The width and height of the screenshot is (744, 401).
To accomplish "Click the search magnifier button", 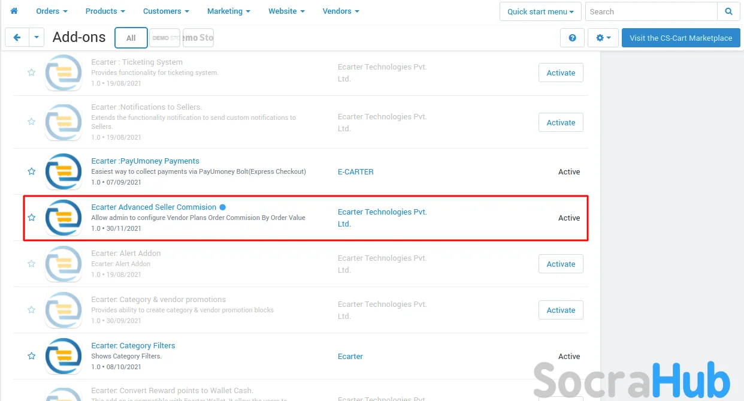I will 728,11.
